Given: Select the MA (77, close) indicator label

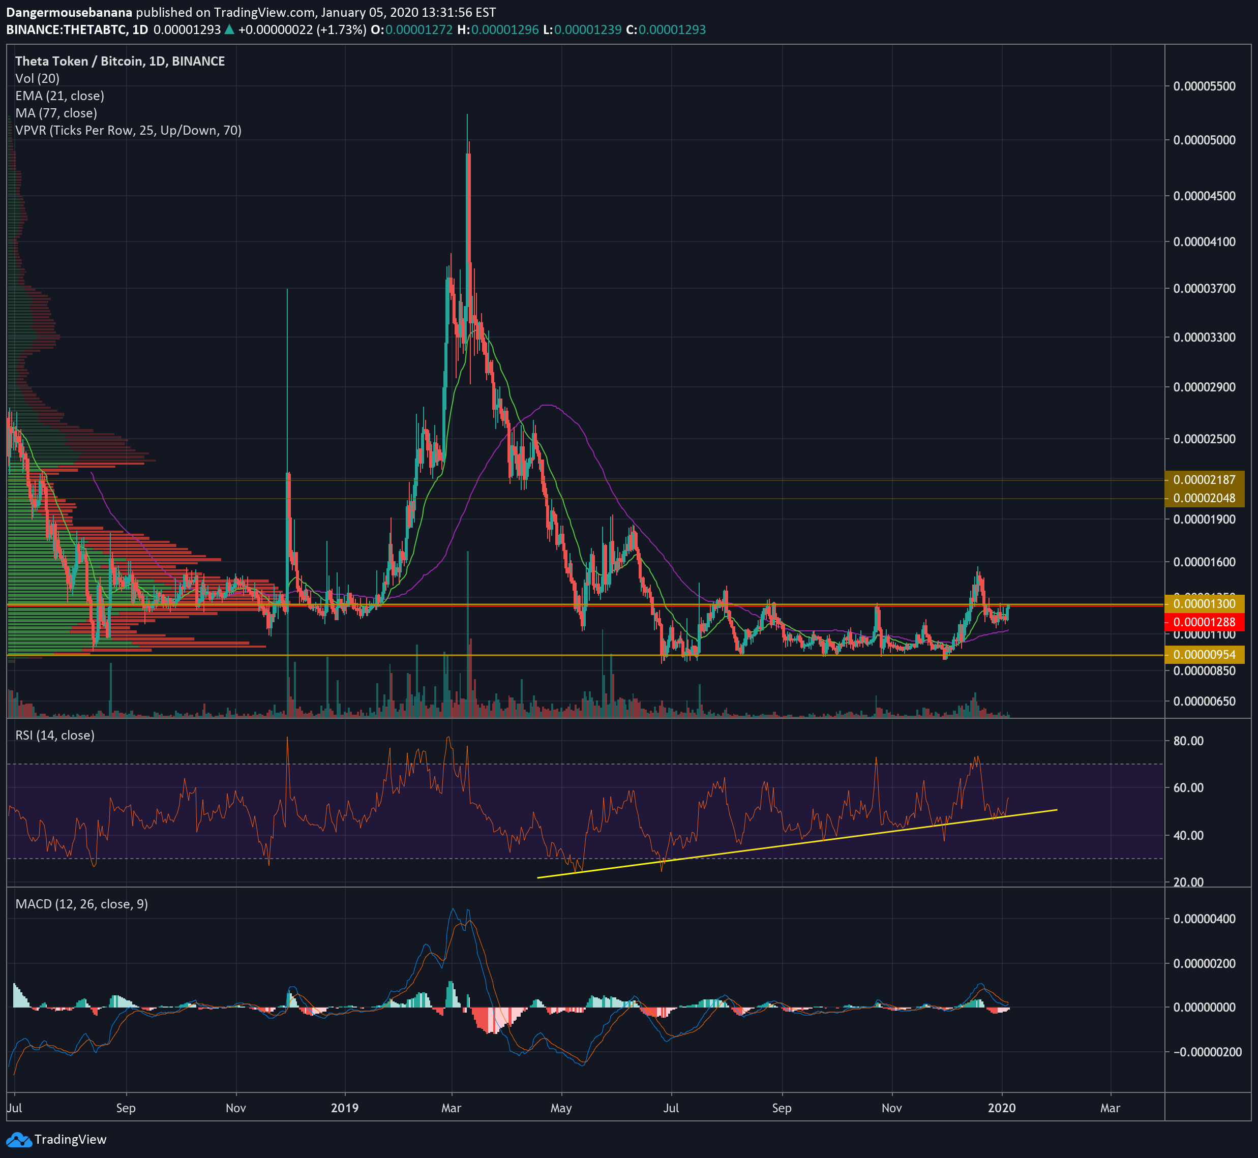Looking at the screenshot, I should click(x=56, y=113).
